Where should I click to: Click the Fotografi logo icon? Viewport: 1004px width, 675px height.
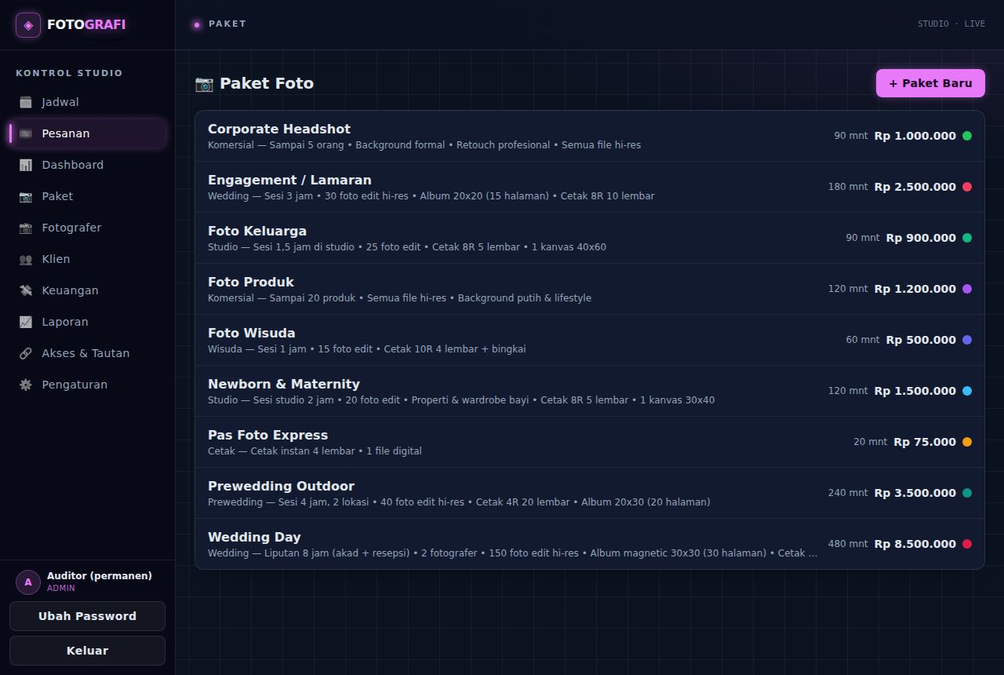click(x=28, y=25)
